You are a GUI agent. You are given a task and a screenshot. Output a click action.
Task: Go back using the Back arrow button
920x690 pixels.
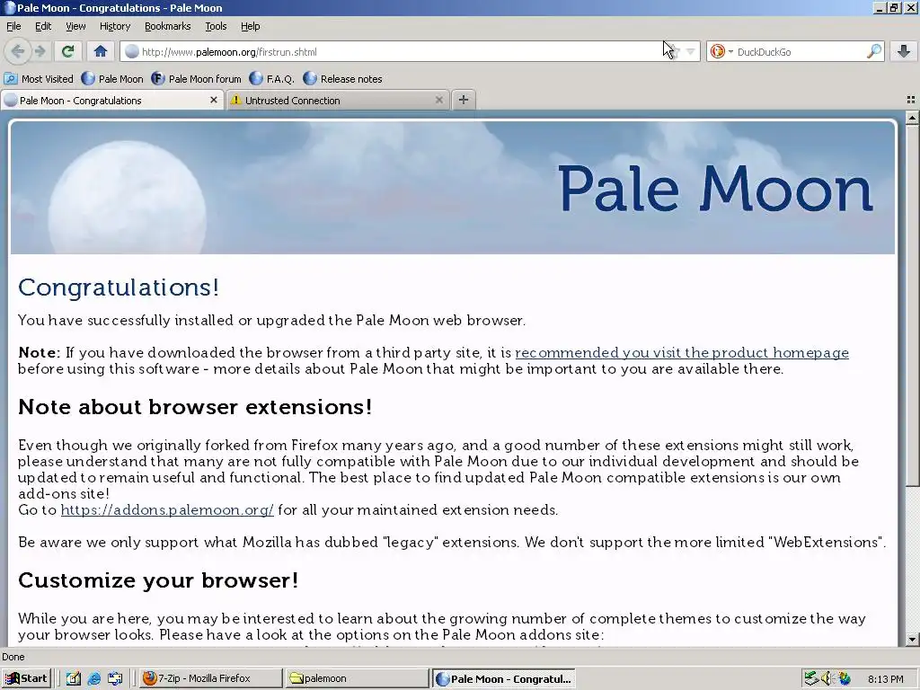pos(18,51)
